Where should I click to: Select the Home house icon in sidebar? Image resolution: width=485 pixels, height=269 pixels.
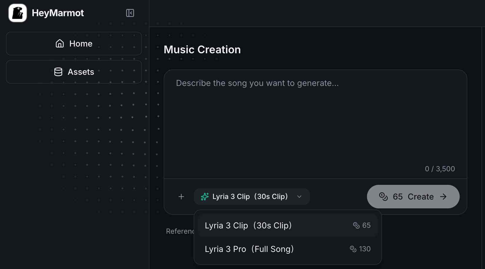pos(60,43)
